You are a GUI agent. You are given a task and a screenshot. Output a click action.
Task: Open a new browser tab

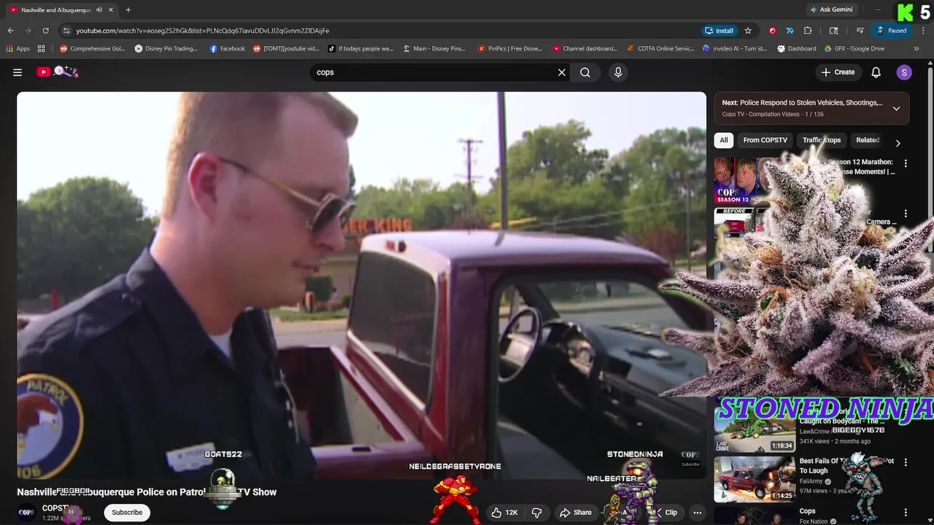pyautogui.click(x=128, y=9)
